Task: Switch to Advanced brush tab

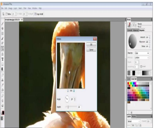Action: coord(136,30)
